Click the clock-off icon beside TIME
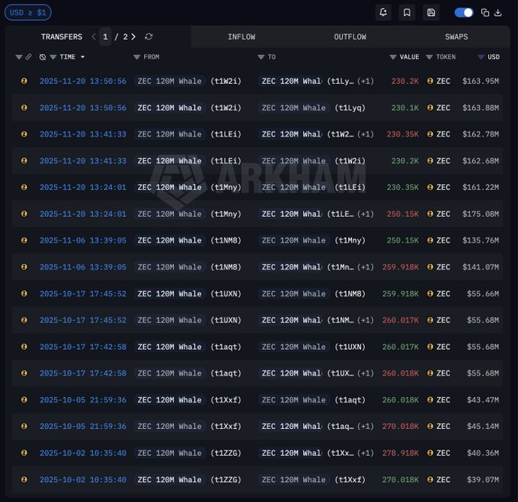This screenshot has height=502, width=518. point(43,57)
